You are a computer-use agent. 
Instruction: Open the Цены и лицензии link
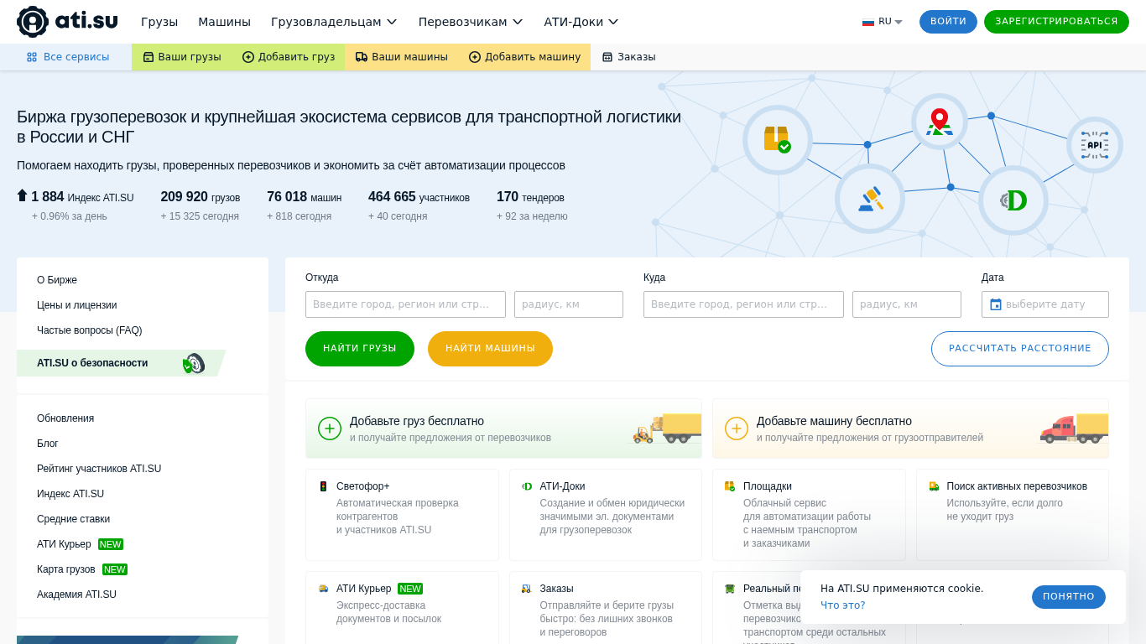click(77, 305)
